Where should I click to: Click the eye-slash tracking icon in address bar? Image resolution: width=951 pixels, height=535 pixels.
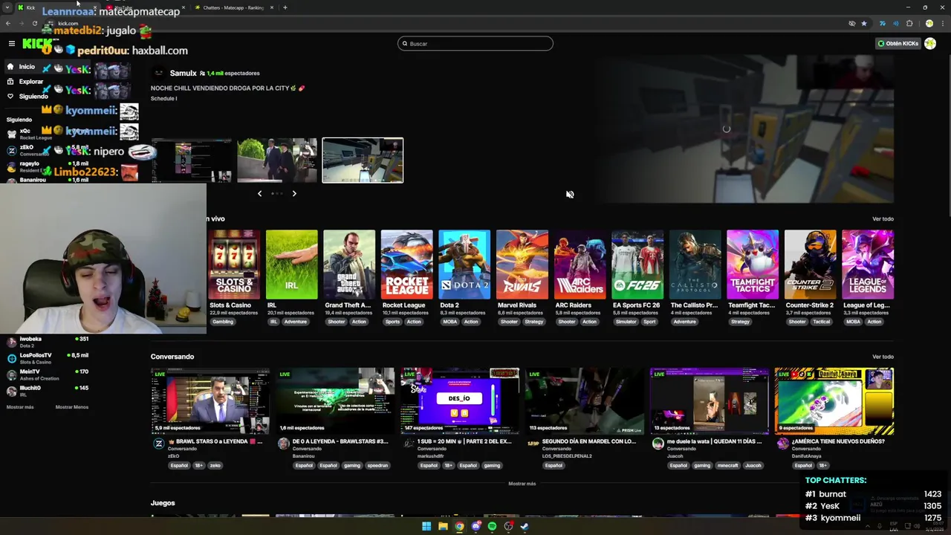(852, 23)
